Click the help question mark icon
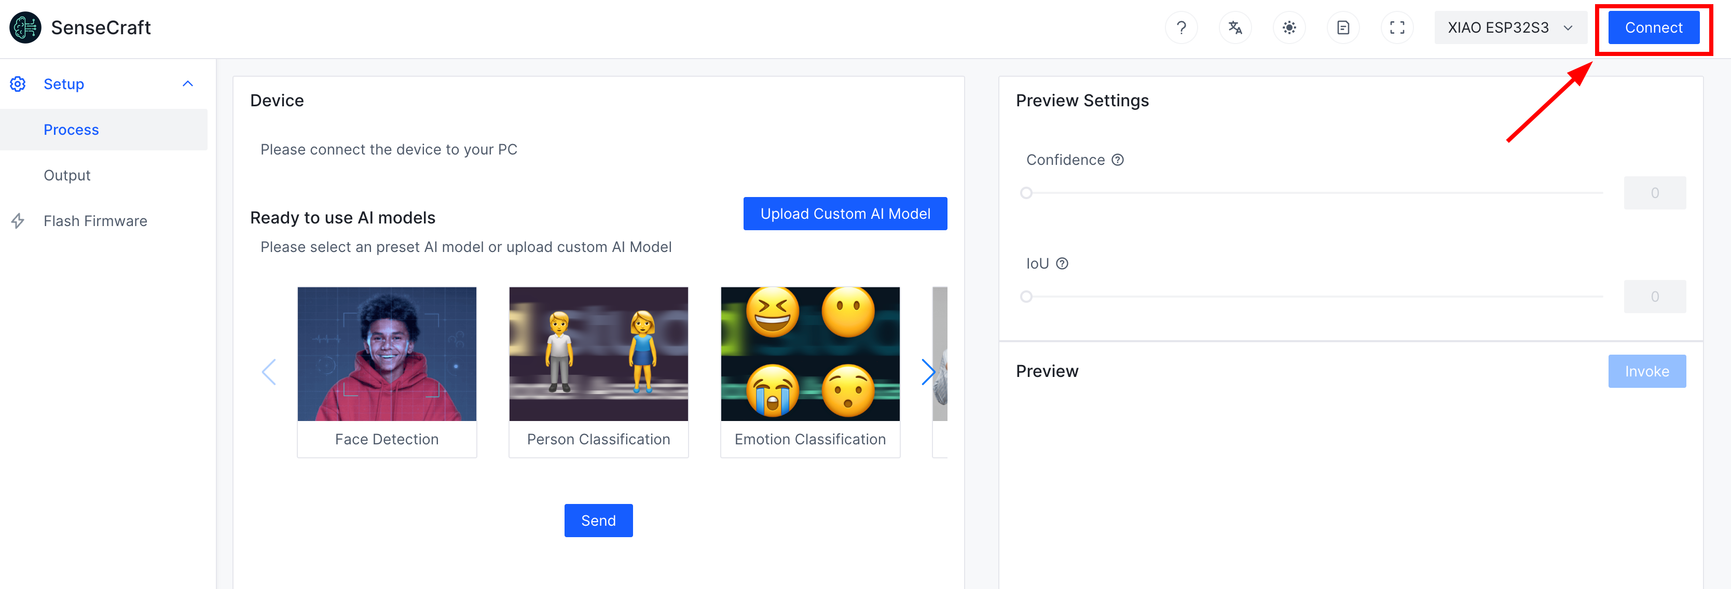 [x=1180, y=27]
